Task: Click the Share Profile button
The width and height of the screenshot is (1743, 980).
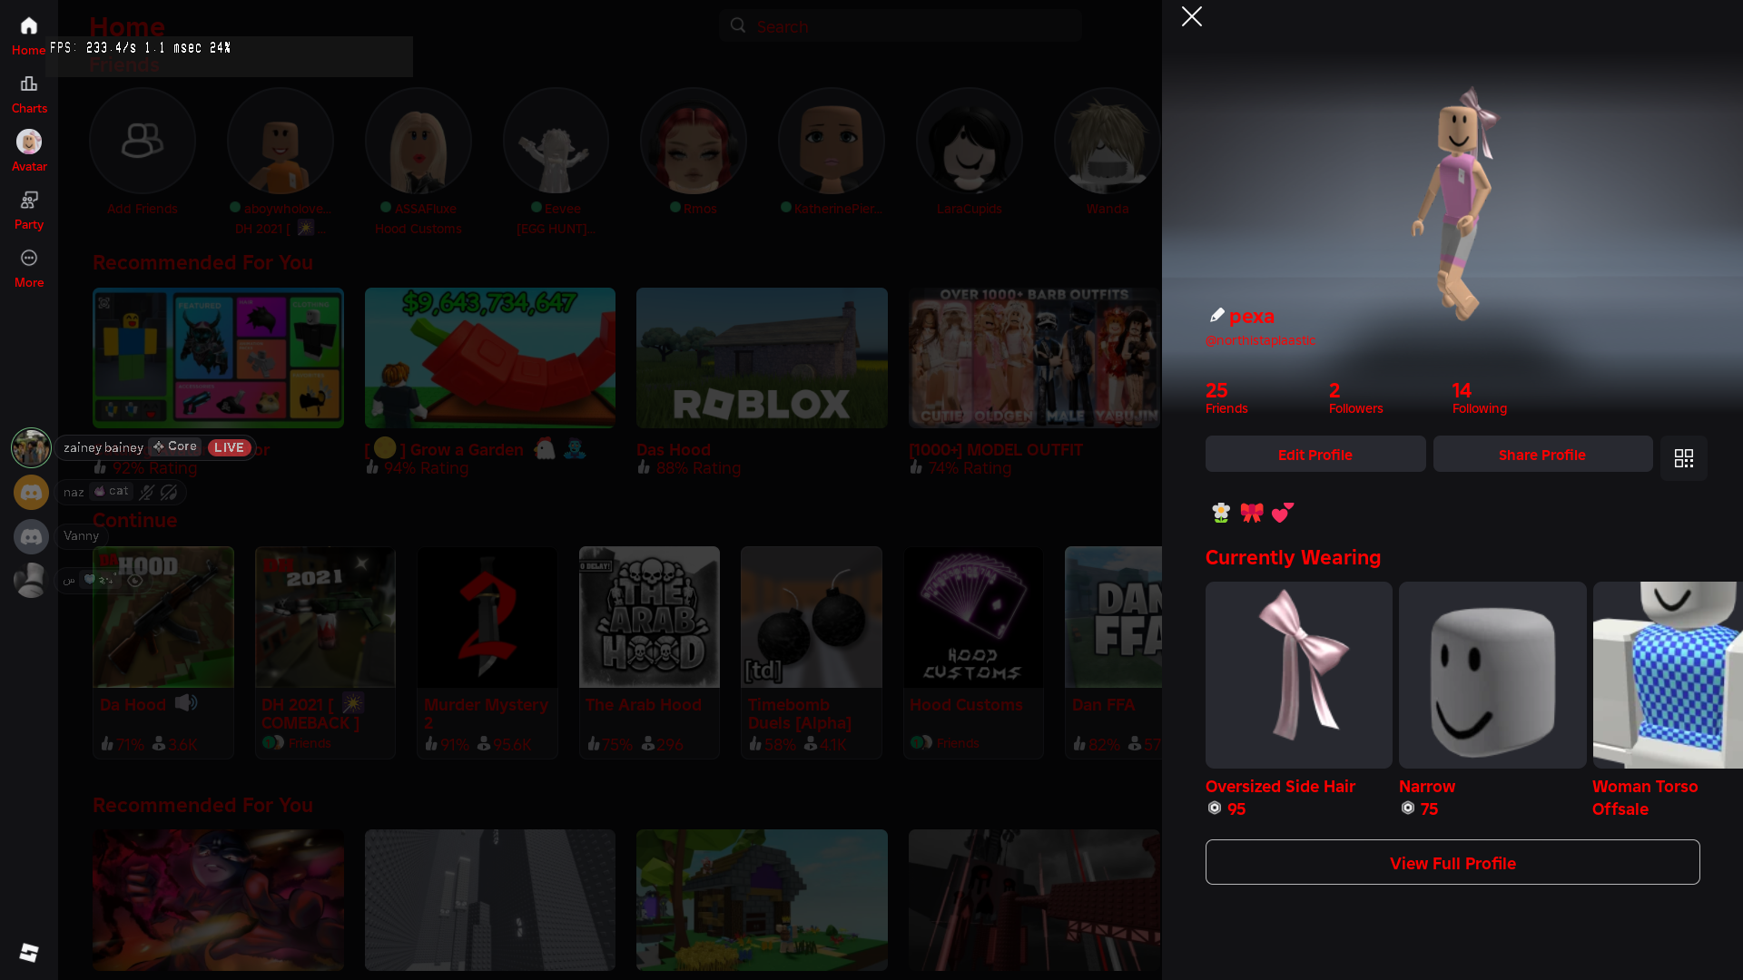Action: [1541, 455]
